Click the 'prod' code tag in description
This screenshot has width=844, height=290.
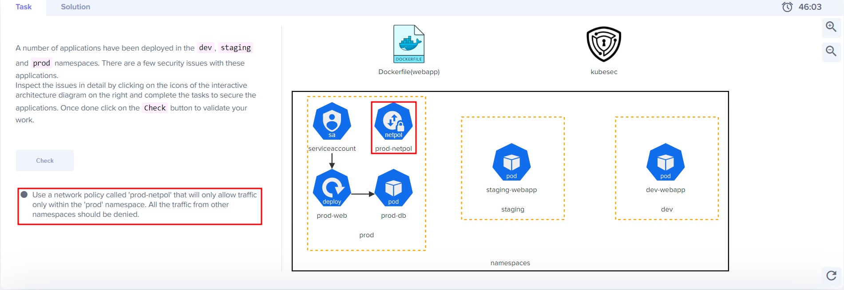(x=41, y=63)
